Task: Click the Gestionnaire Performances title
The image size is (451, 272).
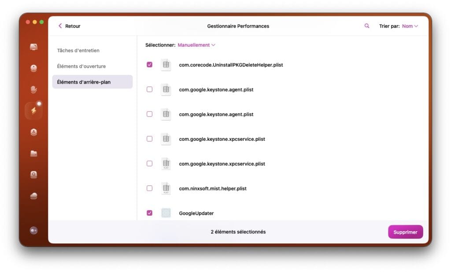Action: tap(238, 26)
